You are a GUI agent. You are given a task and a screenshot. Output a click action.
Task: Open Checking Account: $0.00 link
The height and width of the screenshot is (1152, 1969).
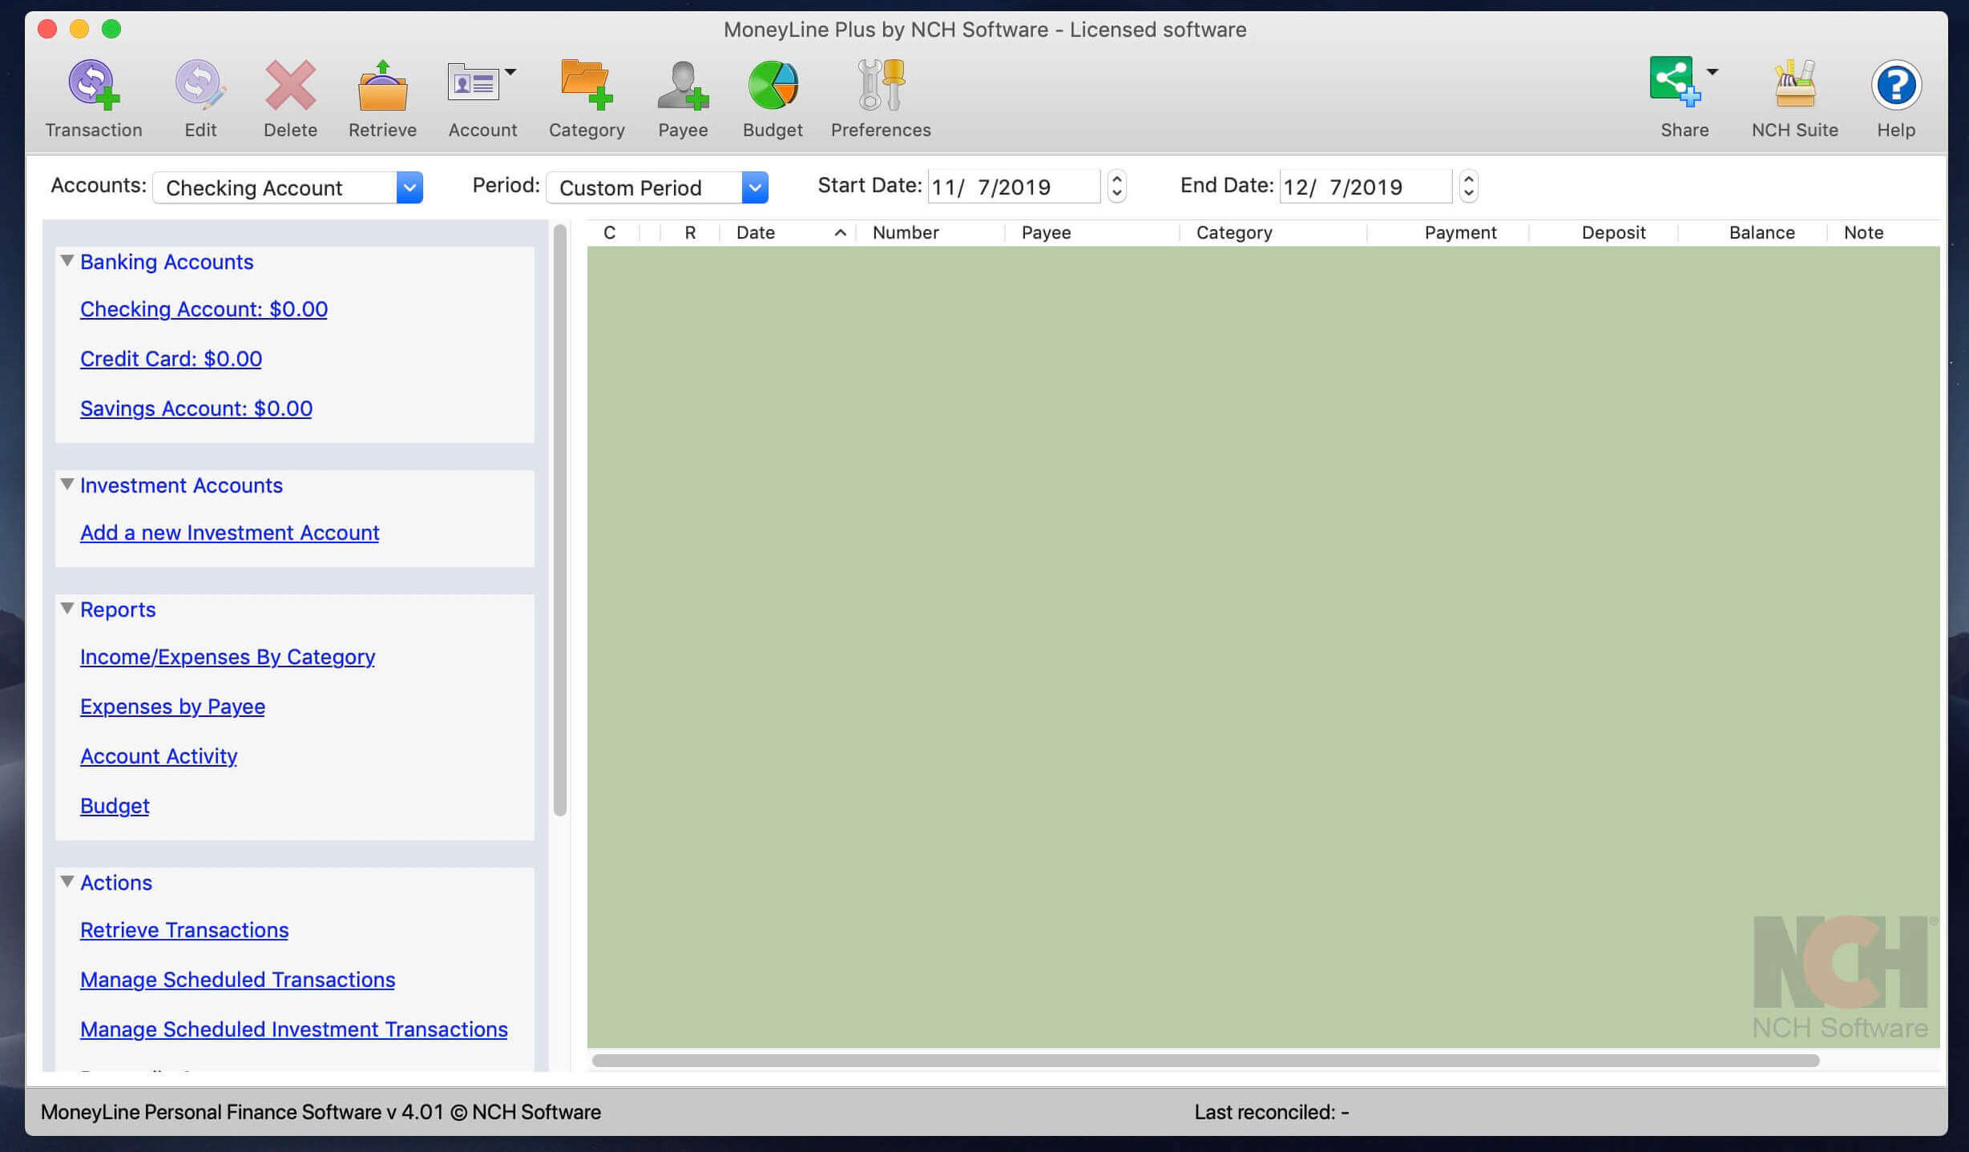pyautogui.click(x=204, y=309)
